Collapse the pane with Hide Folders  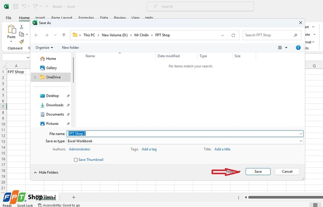(x=46, y=172)
